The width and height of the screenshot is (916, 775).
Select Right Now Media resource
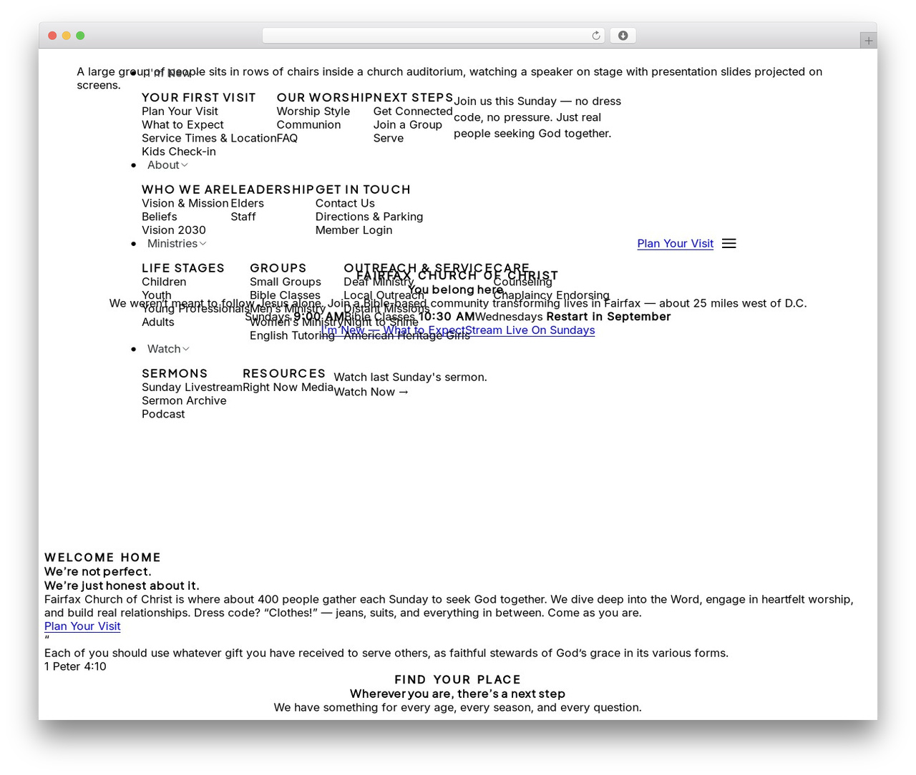(x=288, y=387)
